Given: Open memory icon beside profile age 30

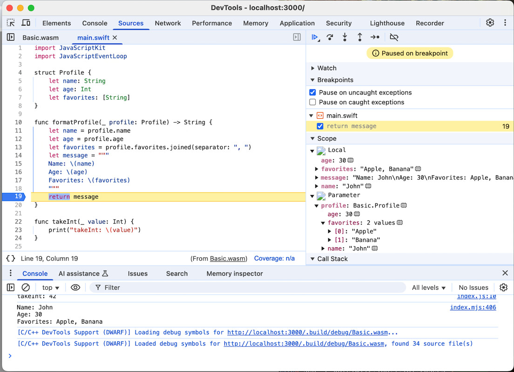Looking at the screenshot, I should click(x=357, y=214).
